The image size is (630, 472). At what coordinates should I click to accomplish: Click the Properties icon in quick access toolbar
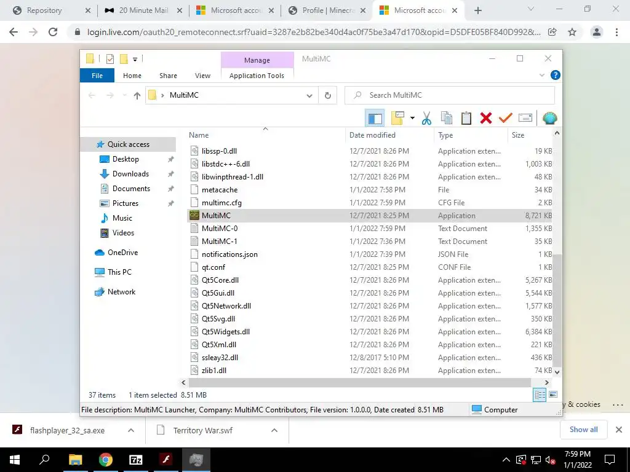110,60
